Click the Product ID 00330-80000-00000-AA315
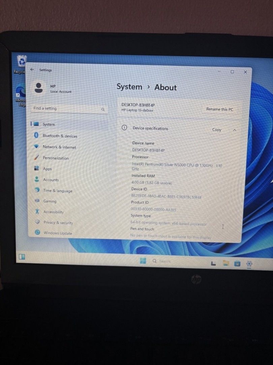 coord(153,209)
